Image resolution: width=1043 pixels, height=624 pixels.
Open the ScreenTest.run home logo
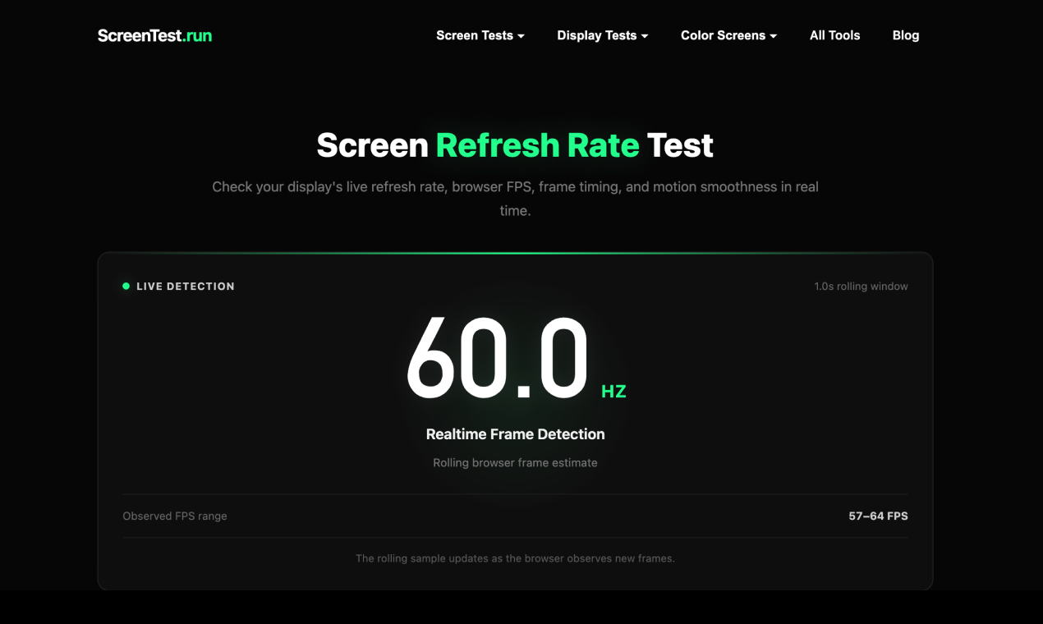click(154, 35)
